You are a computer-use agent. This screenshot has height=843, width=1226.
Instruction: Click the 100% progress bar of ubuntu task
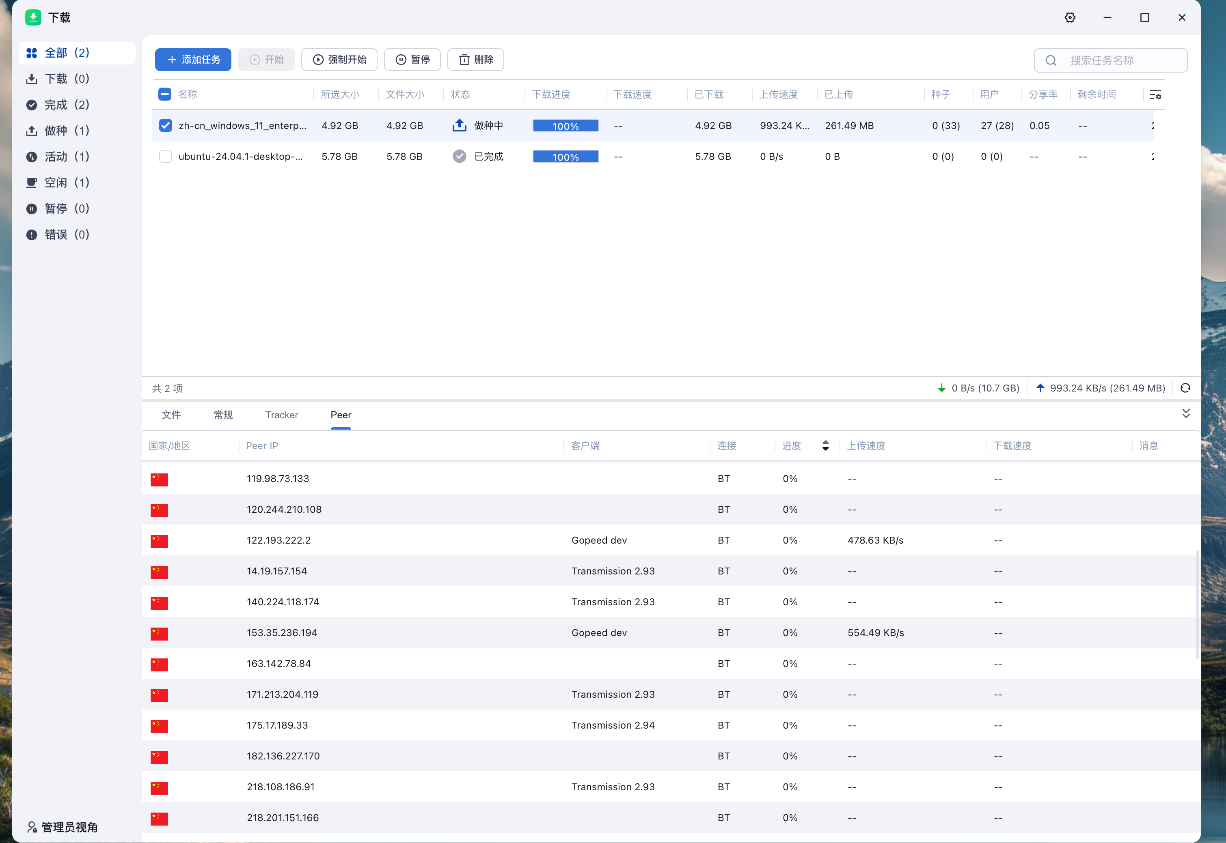click(x=566, y=156)
